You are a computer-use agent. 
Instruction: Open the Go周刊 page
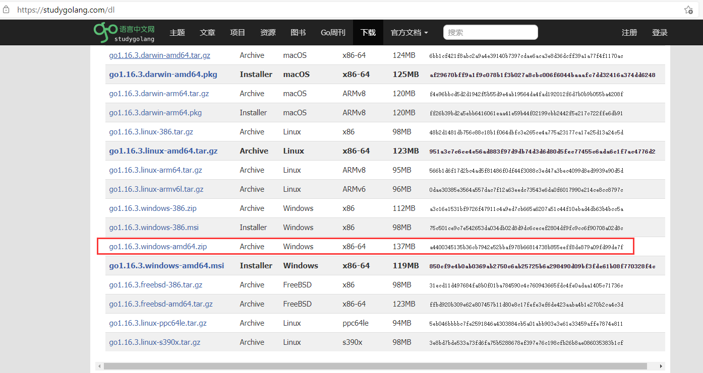coord(333,32)
